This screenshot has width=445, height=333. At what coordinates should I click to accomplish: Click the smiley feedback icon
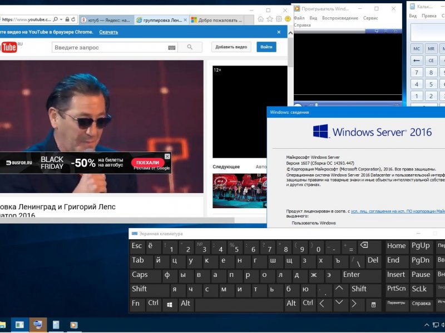point(288,19)
